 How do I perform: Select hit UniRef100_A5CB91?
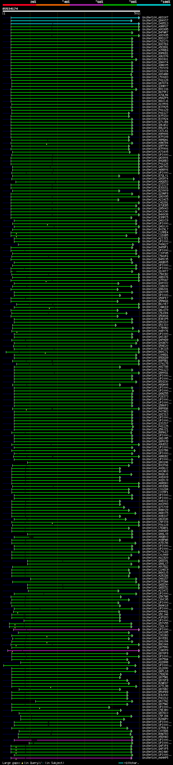tap(155, 47)
